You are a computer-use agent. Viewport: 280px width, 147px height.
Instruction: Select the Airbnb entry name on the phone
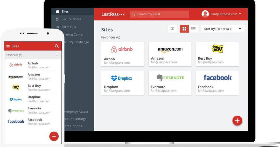[33, 63]
